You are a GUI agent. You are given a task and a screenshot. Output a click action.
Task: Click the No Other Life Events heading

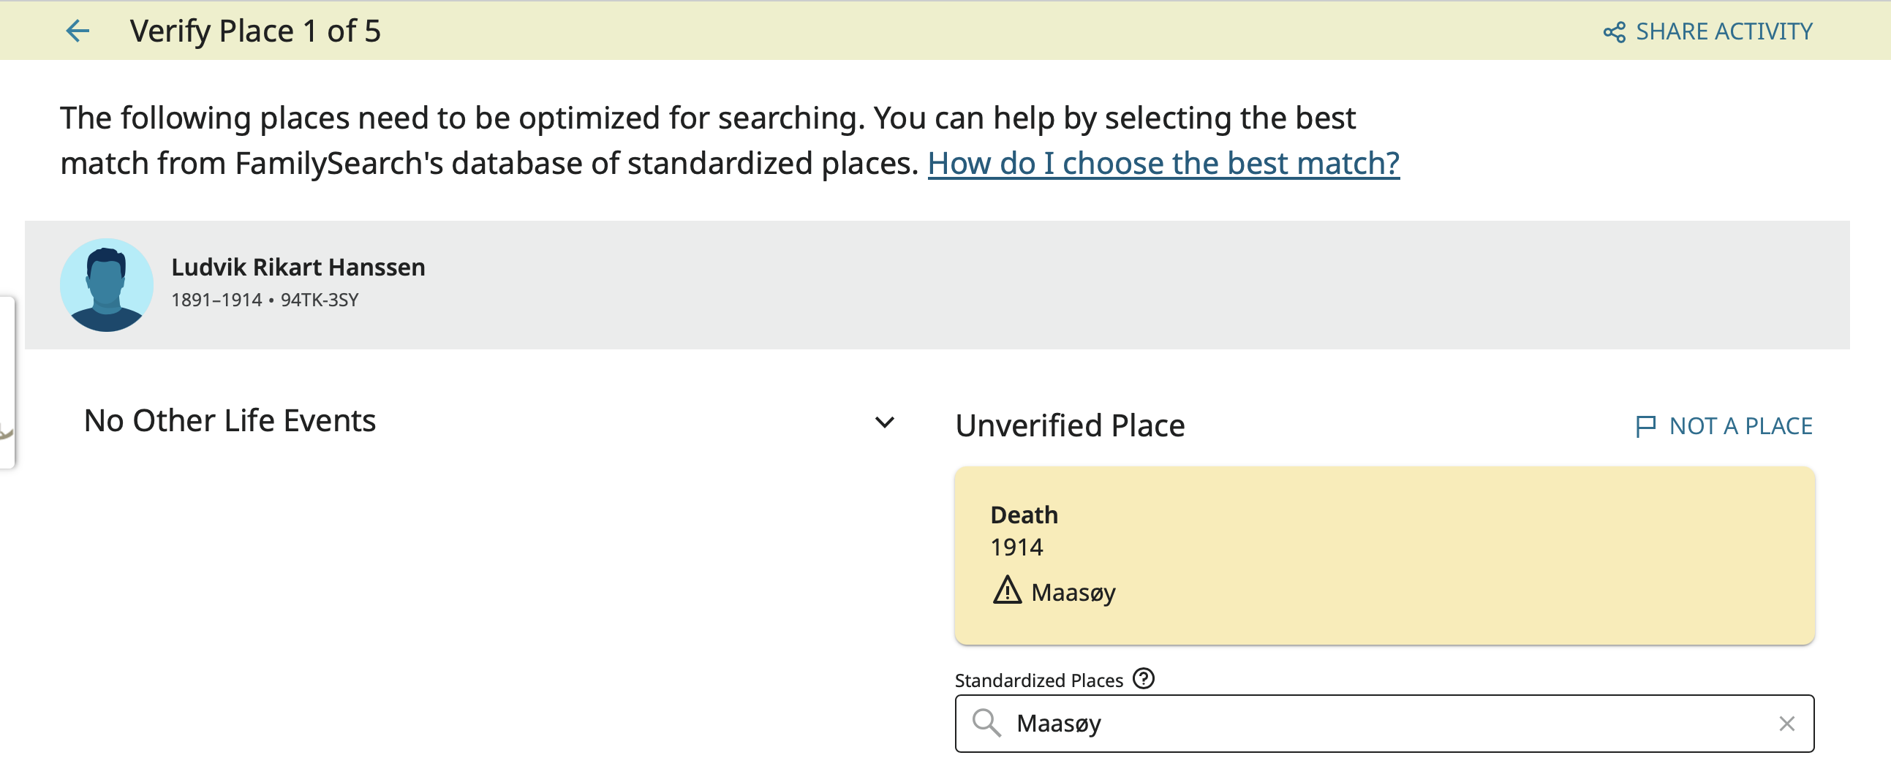[x=230, y=421]
